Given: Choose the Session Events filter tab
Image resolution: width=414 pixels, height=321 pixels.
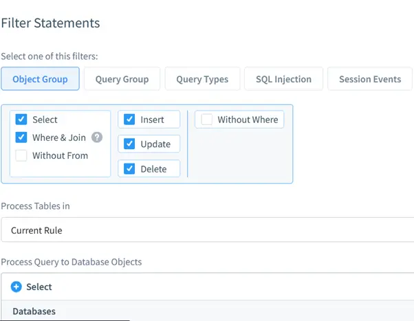Looking at the screenshot, I should tap(369, 79).
